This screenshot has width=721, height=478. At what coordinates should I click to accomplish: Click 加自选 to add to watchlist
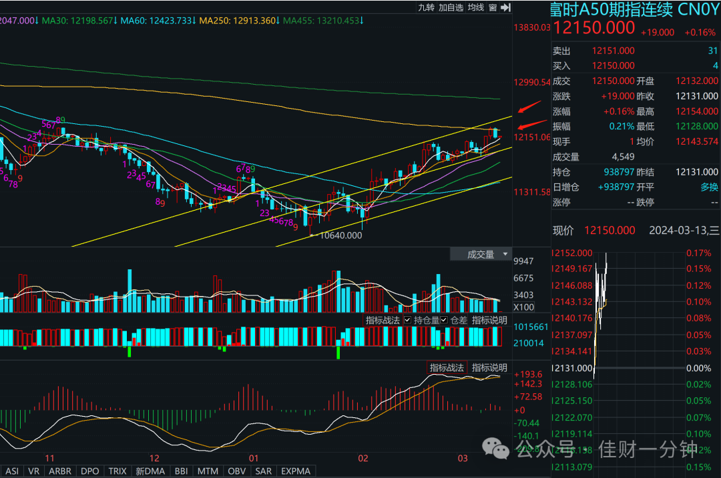tap(451, 7)
